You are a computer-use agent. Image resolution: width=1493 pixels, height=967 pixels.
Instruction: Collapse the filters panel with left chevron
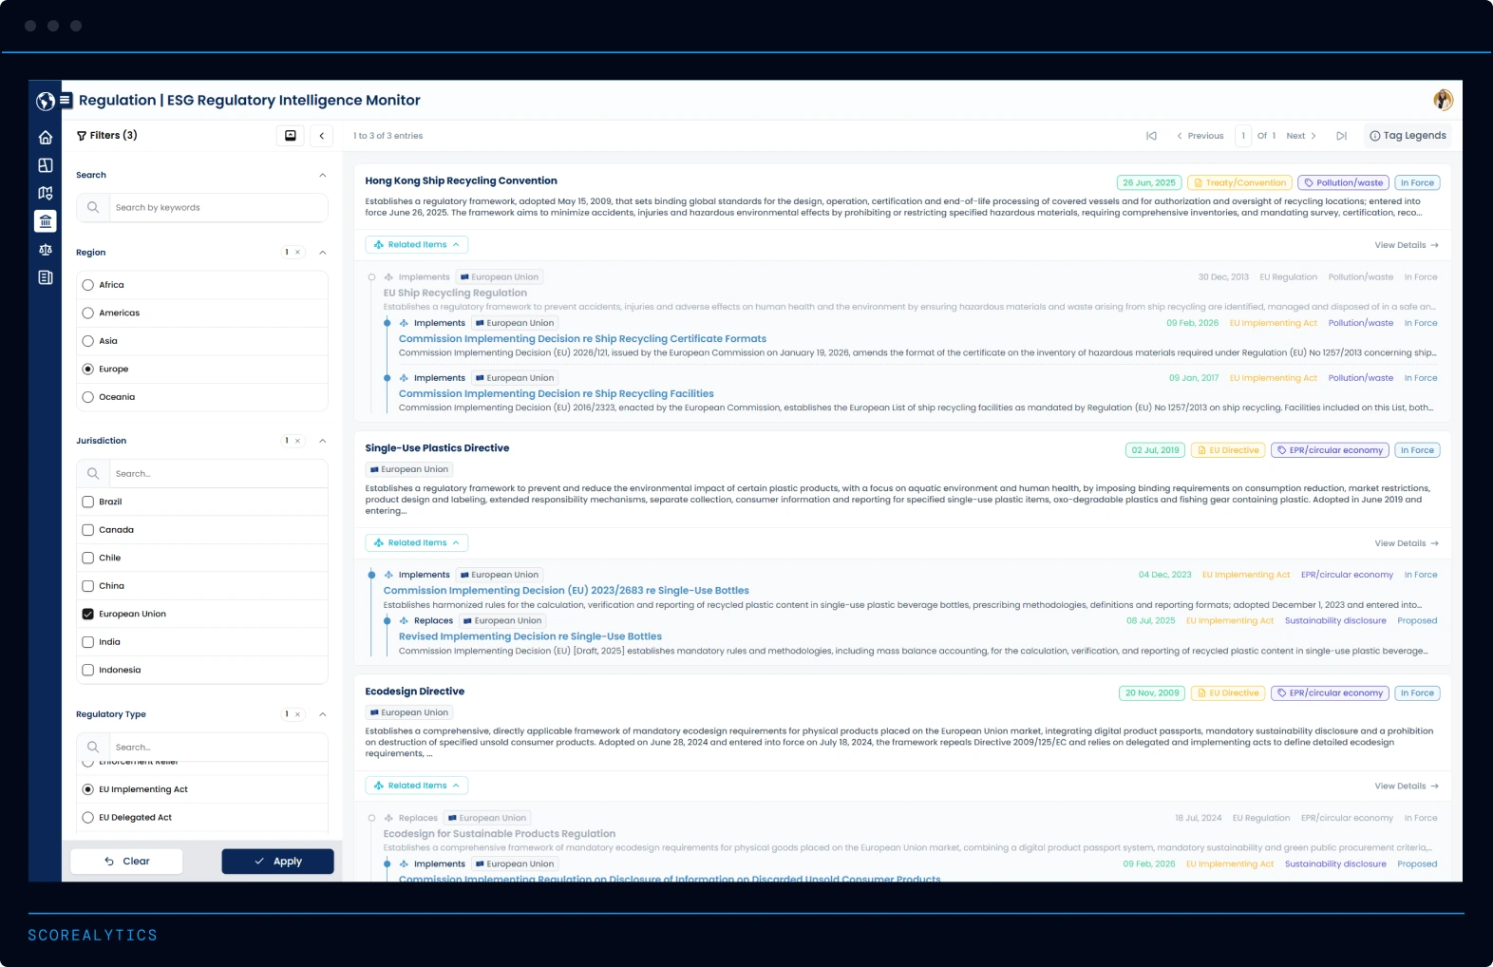click(x=322, y=136)
